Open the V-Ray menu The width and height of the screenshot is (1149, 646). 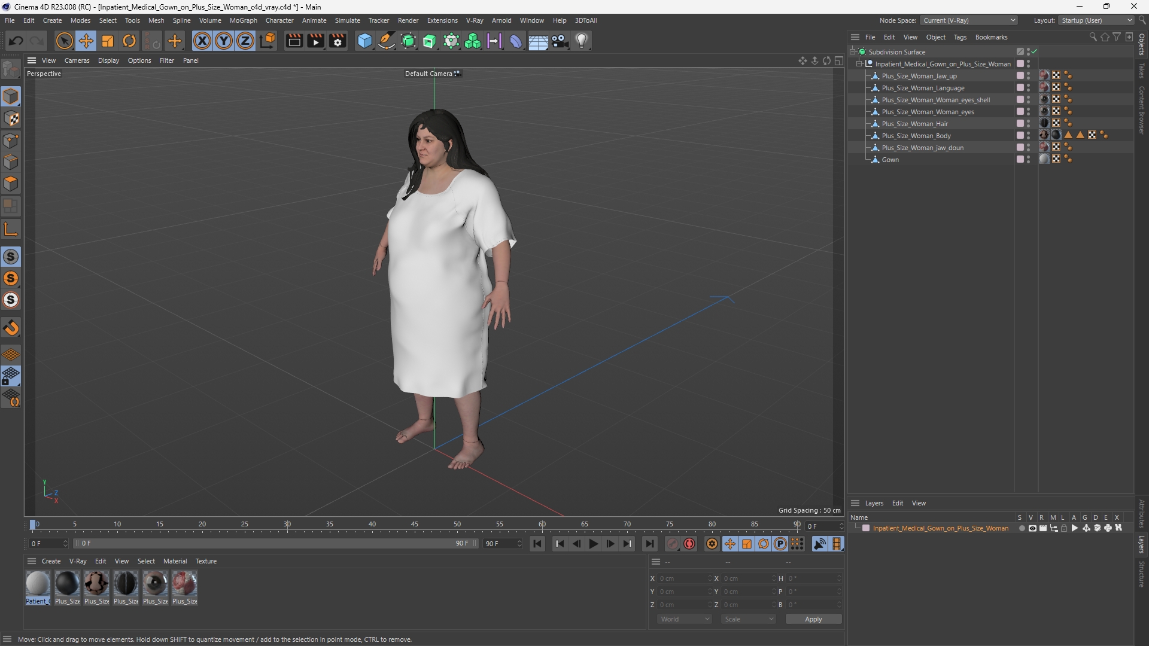(475, 20)
